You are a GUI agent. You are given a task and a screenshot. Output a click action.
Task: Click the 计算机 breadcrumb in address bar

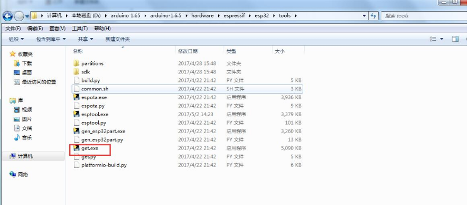point(54,15)
